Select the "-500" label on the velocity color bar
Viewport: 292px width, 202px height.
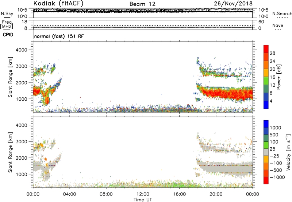(x=276, y=170)
